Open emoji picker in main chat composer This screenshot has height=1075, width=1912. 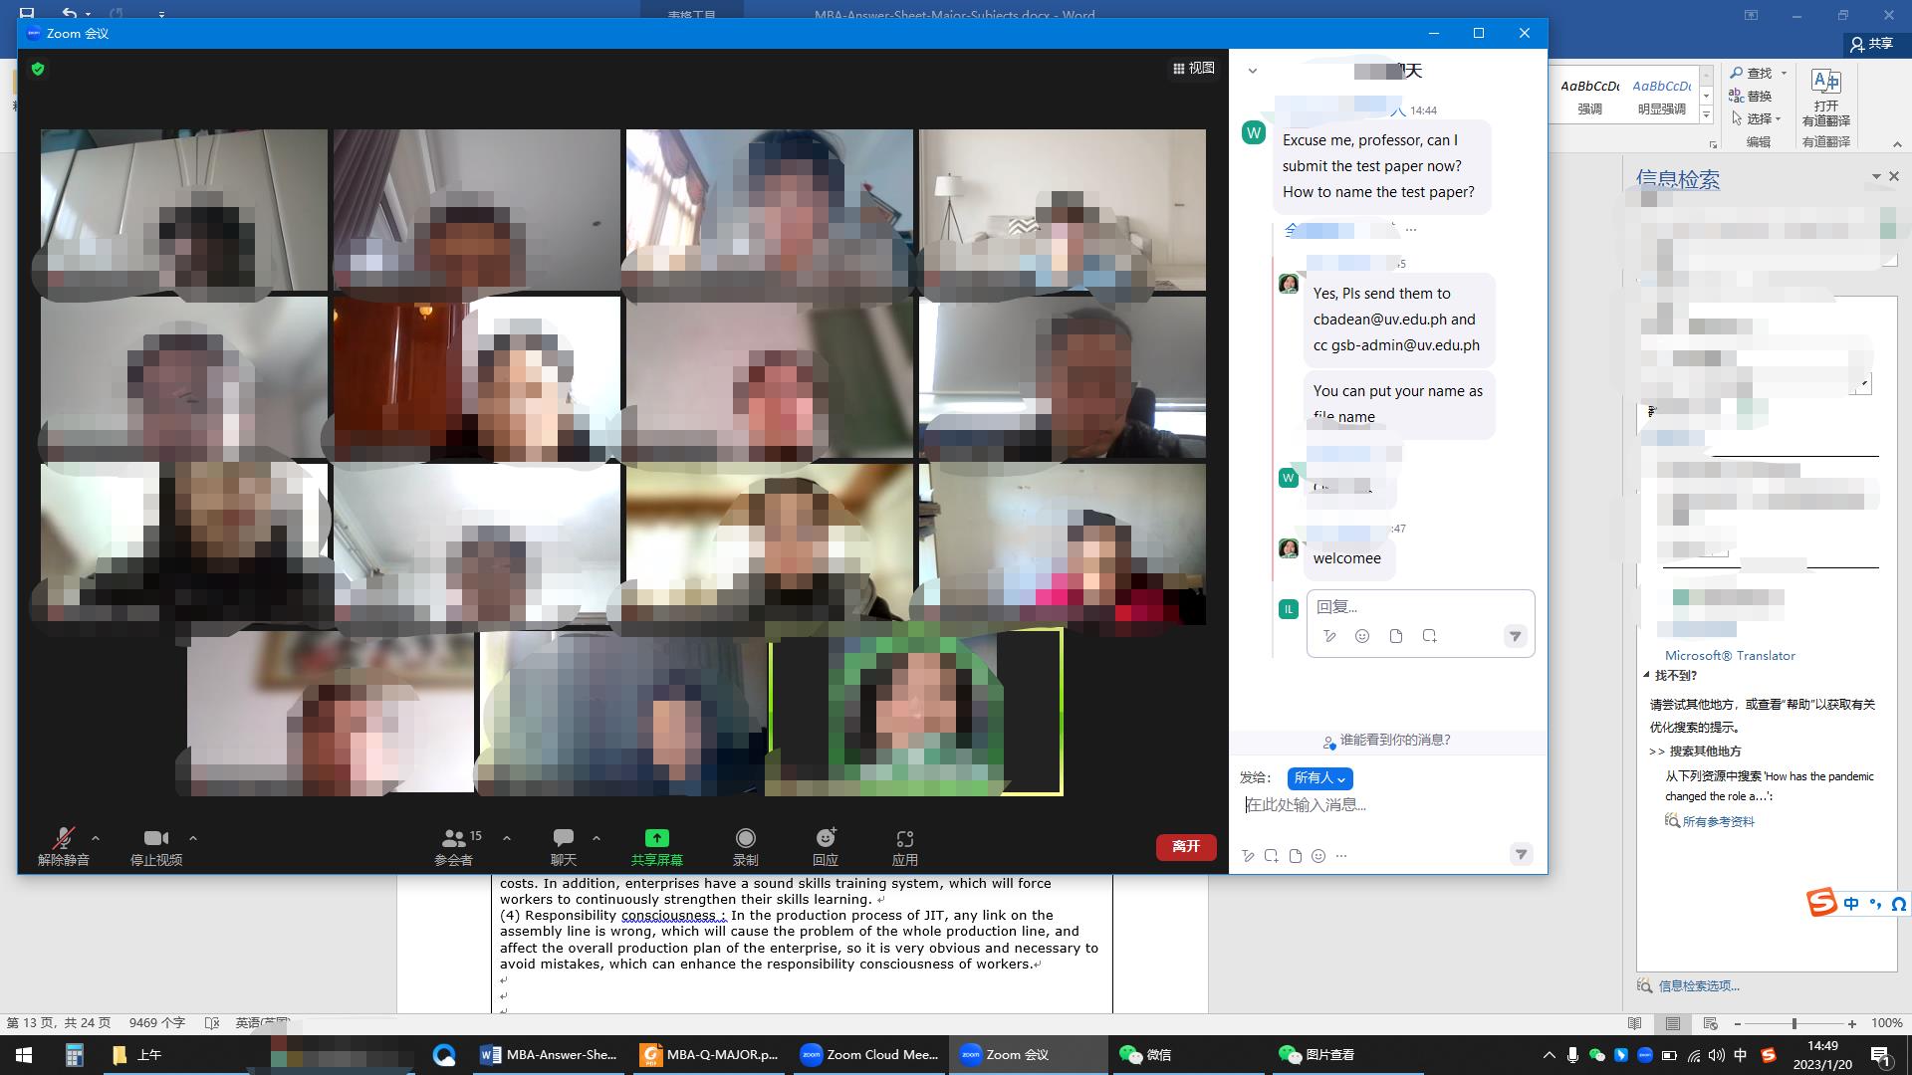[x=1318, y=856]
